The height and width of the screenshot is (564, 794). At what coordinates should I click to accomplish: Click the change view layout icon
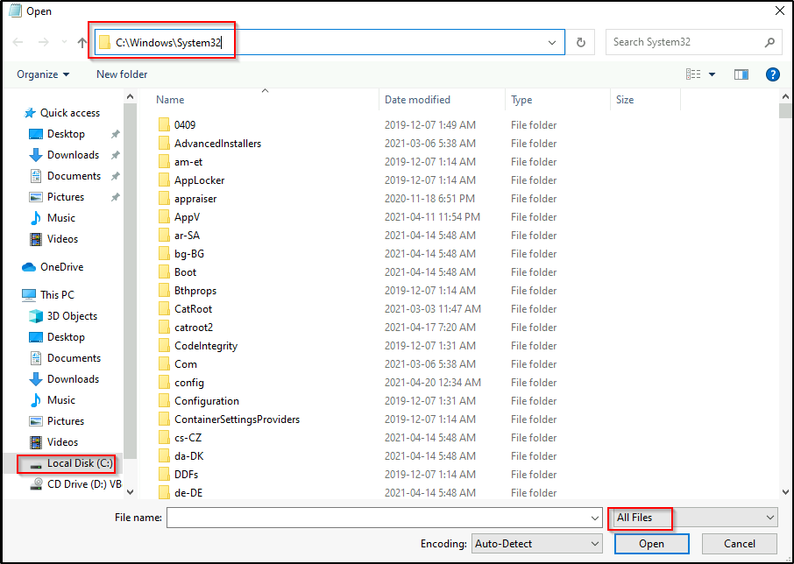[694, 74]
